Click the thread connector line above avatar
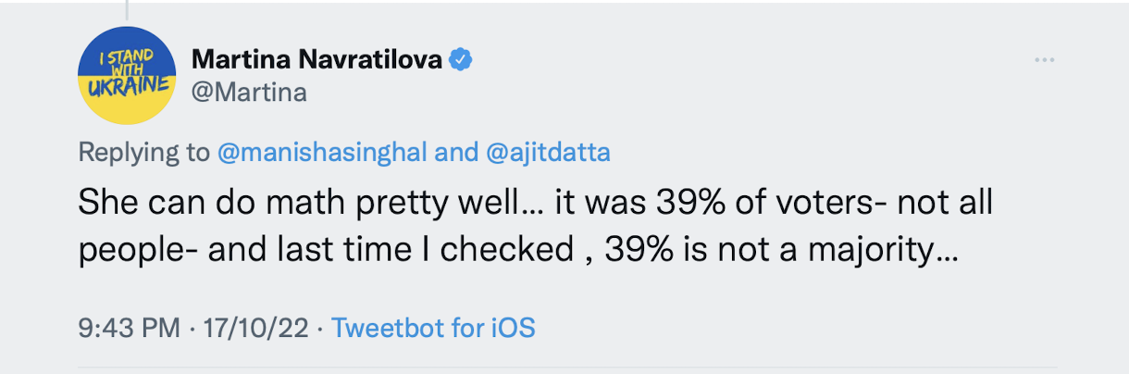 coord(127,9)
